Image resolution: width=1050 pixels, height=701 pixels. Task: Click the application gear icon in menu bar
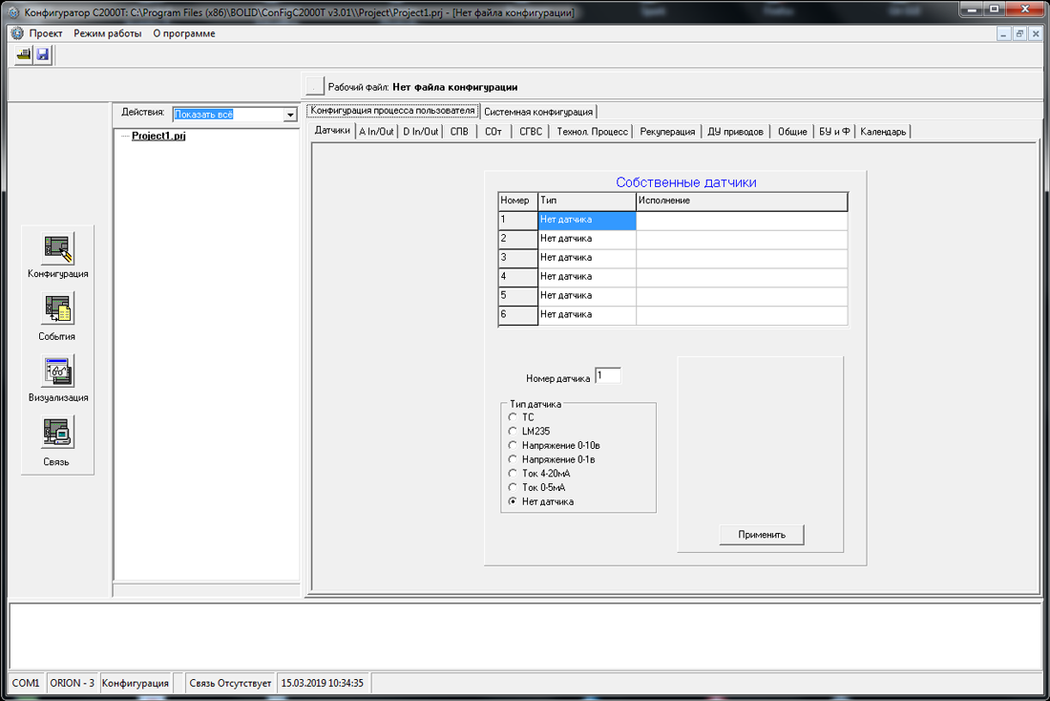pos(16,33)
